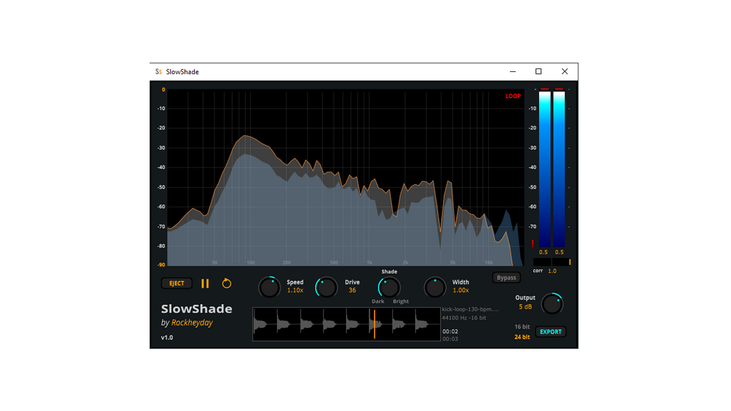Click the 44100 Hz -16 bit info
Image resolution: width=731 pixels, height=411 pixels.
(464, 318)
